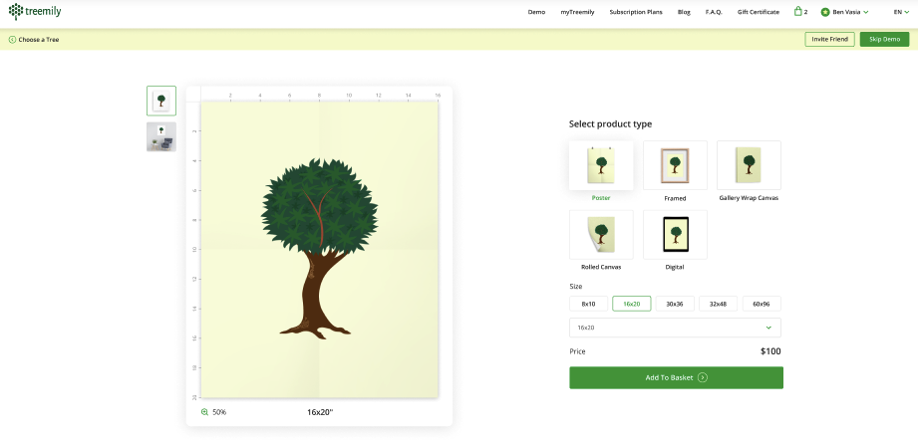Viewport: 918px width, 443px height.
Task: Go to myTreemily
Action: tap(577, 12)
